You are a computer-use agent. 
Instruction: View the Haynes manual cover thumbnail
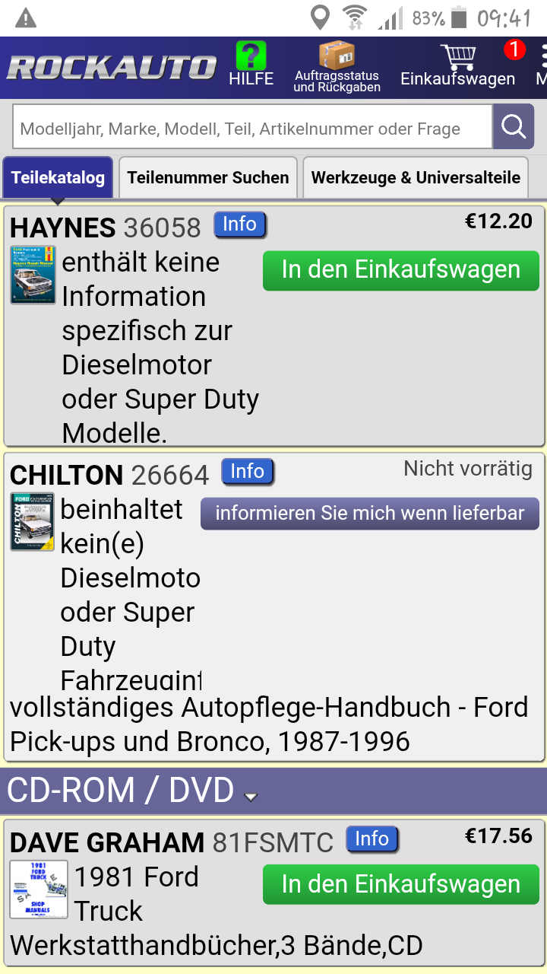tap(33, 275)
